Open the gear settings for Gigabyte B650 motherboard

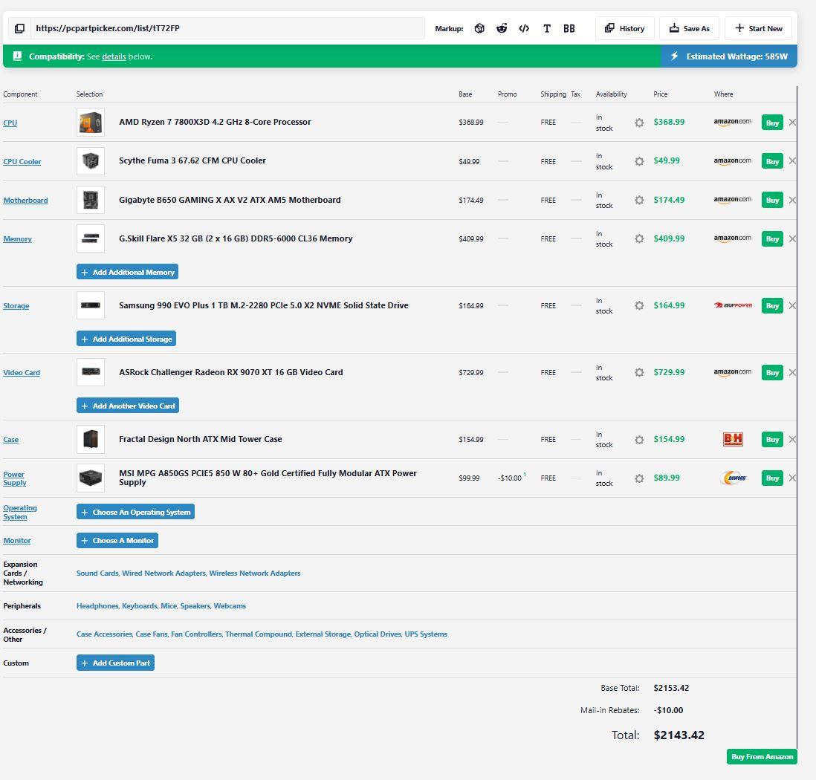639,200
